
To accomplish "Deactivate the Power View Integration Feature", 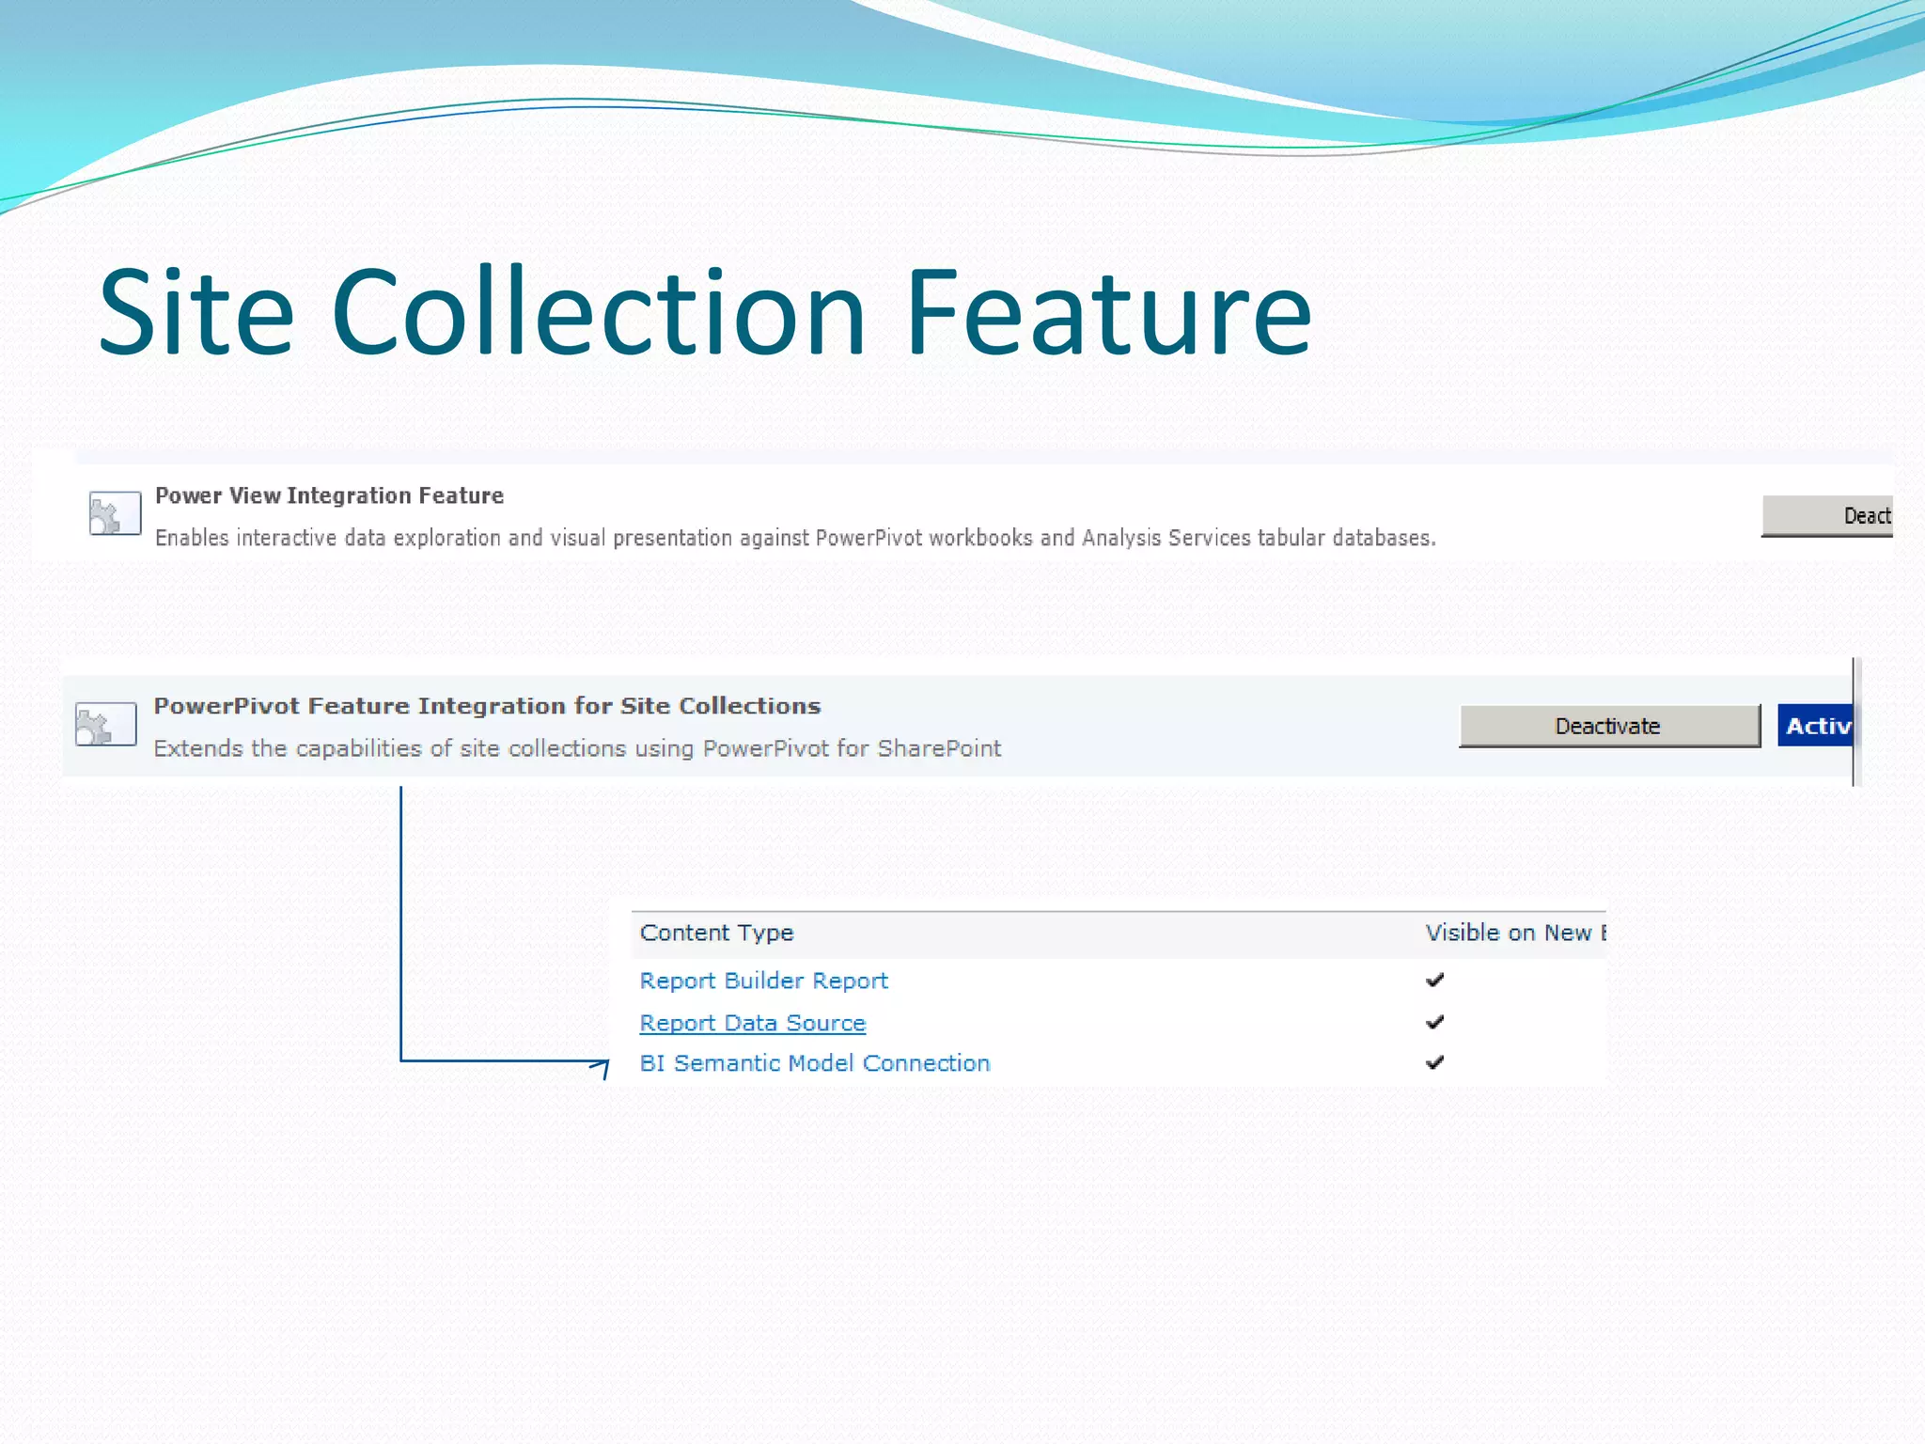I will pos(1827,516).
